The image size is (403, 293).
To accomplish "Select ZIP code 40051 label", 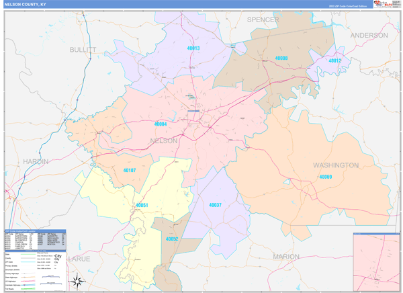I will [141, 205].
